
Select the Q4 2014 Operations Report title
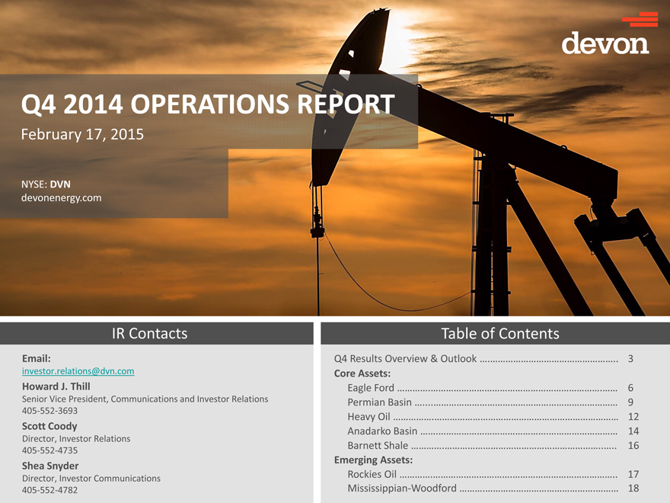pos(208,104)
